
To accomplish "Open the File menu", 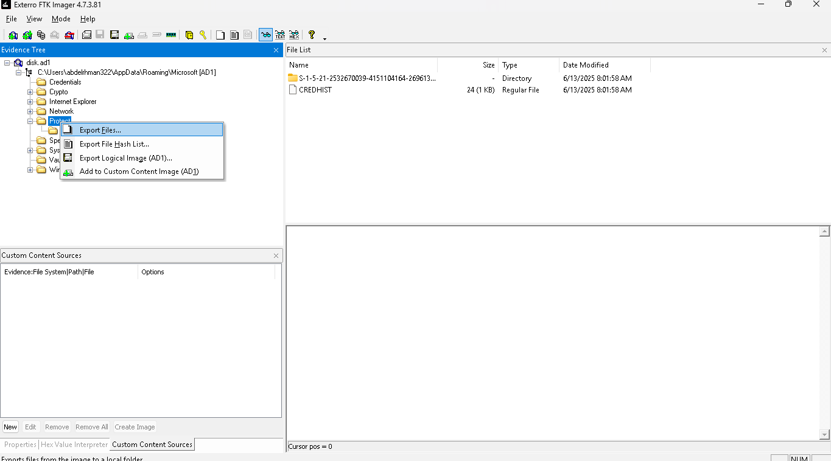I will click(x=11, y=19).
